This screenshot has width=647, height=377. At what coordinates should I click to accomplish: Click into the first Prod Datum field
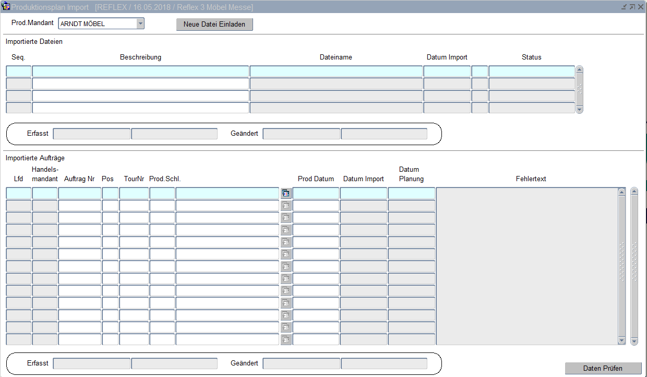(316, 193)
